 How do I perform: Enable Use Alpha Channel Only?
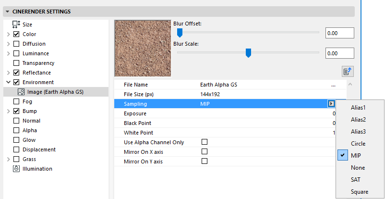pos(205,142)
